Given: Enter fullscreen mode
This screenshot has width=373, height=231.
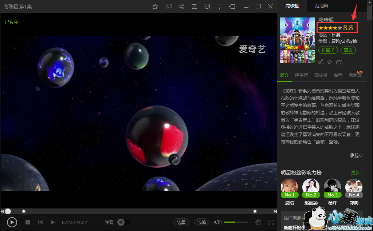Looking at the screenshot, I should [x=271, y=222].
